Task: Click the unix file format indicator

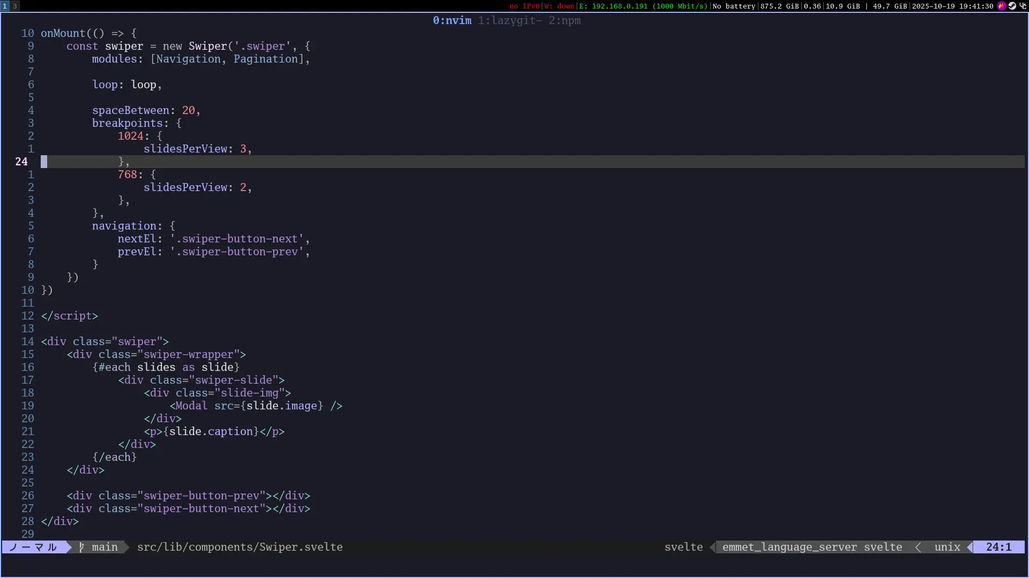Action: click(x=947, y=547)
